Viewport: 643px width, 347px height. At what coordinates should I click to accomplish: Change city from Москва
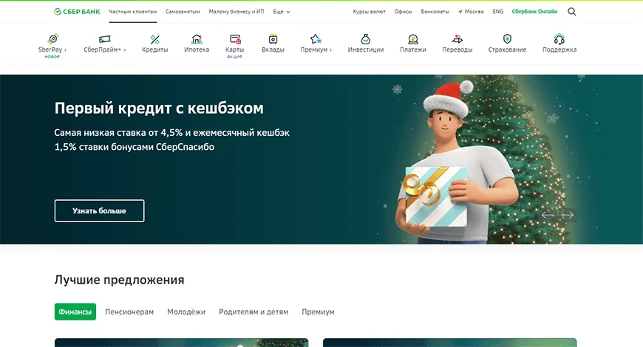[x=471, y=12]
